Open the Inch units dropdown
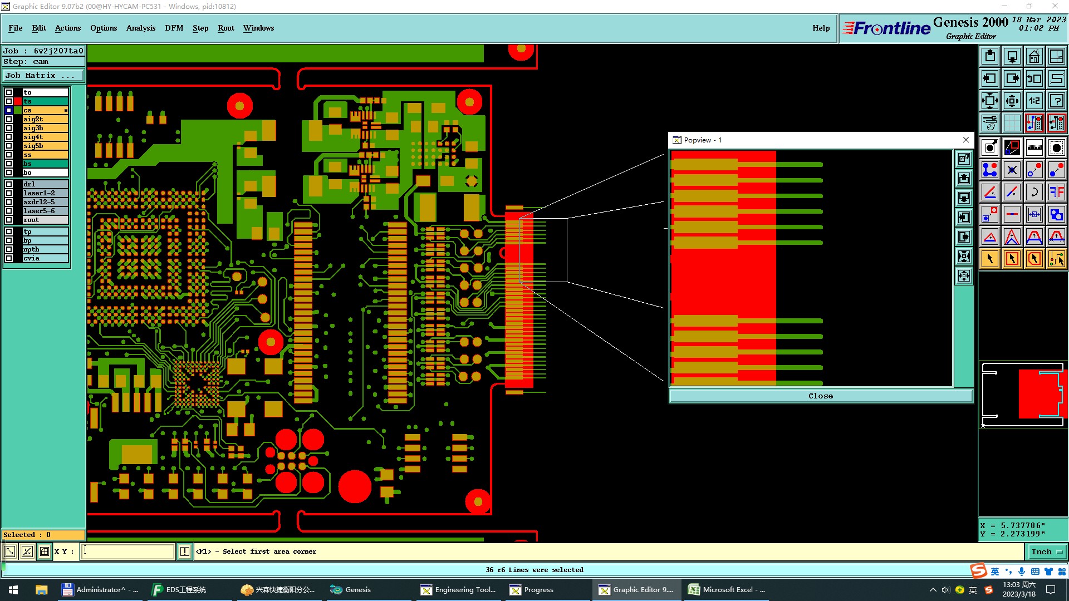 click(1047, 551)
